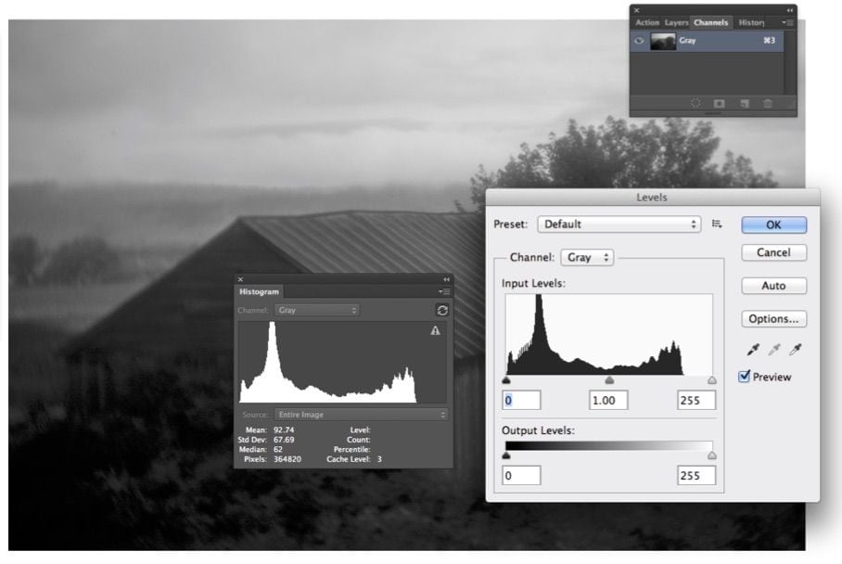
Task: Click the cached data warning triangle in Histogram
Action: 435,331
